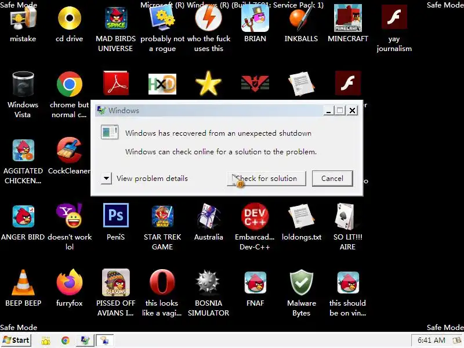The height and width of the screenshot is (348, 464).
Task: Close the Windows dialog with X
Action: pos(352,110)
